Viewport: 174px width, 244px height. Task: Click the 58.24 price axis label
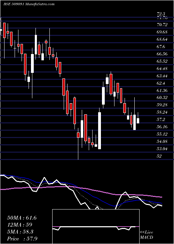click(x=163, y=112)
